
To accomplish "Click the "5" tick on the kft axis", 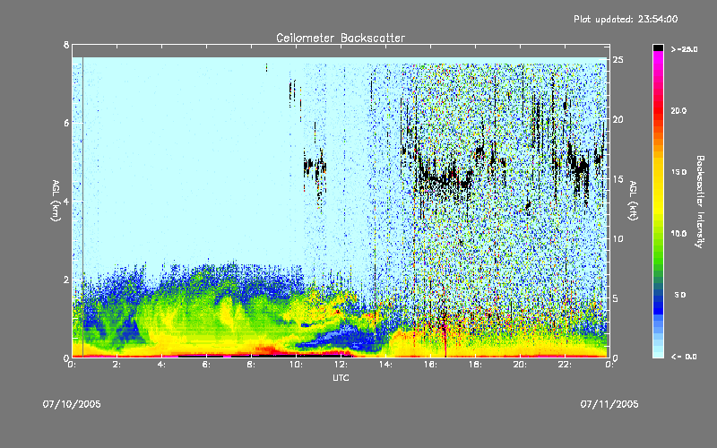I will [616, 298].
